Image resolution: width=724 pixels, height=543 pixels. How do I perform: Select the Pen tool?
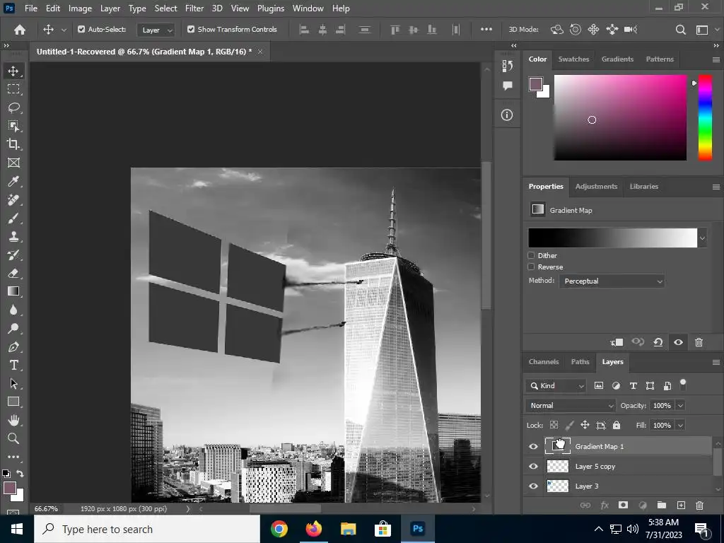[13, 346]
